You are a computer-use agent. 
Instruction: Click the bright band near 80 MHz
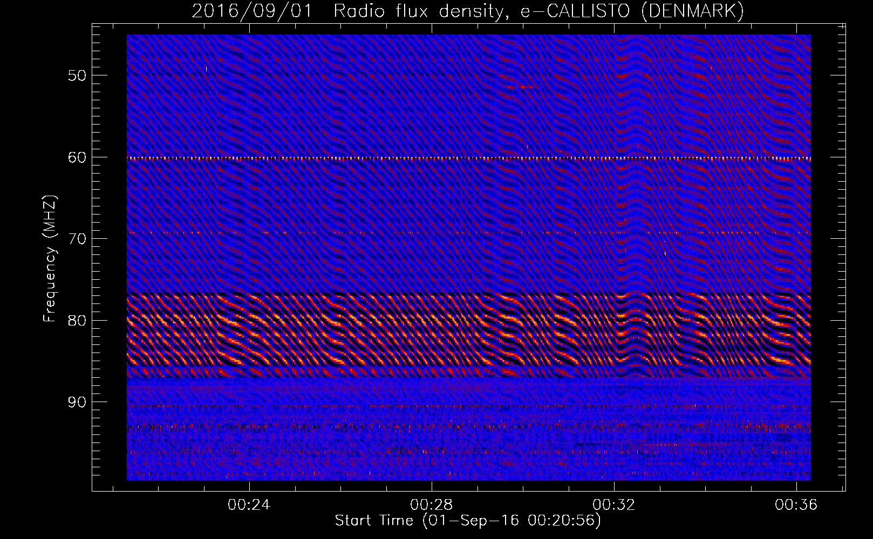[469, 330]
